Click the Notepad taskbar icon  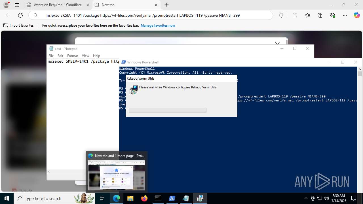(186, 198)
